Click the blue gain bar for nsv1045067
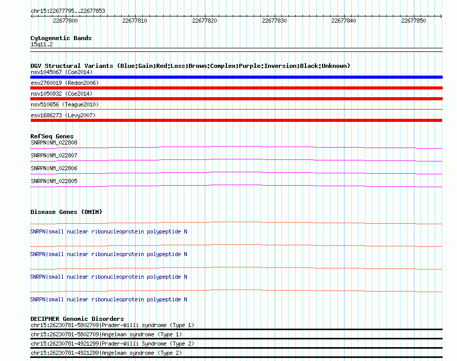The image size is (457, 361). [x=236, y=77]
